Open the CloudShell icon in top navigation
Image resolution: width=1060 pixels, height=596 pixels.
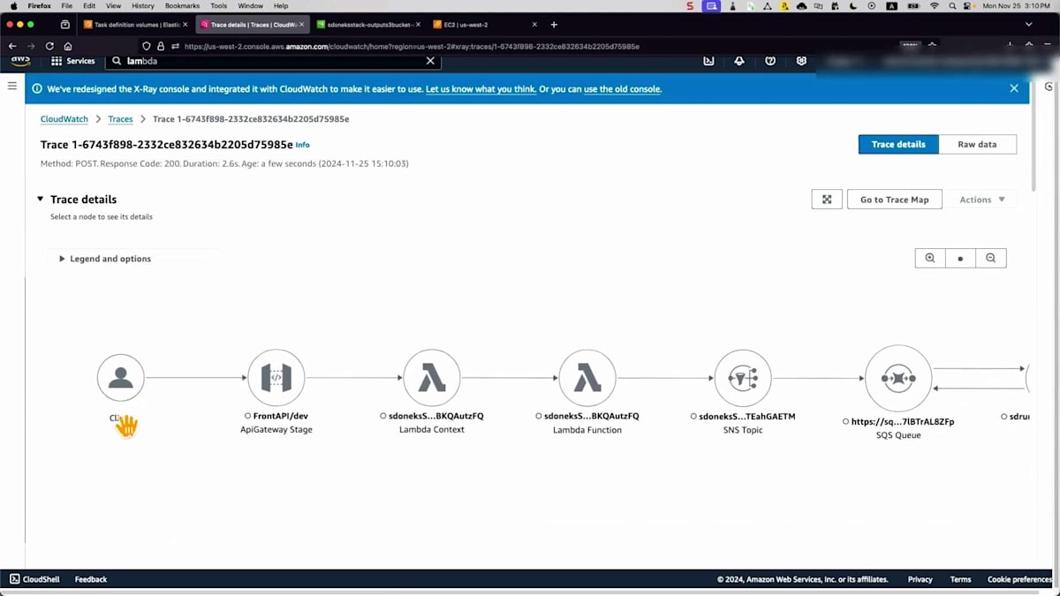pos(708,61)
